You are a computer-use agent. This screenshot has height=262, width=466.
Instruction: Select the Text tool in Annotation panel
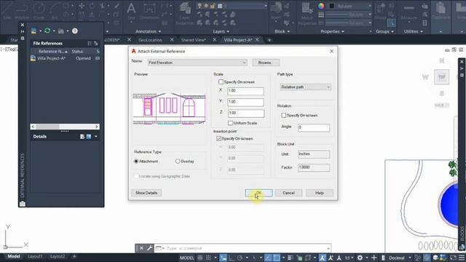pos(131,11)
